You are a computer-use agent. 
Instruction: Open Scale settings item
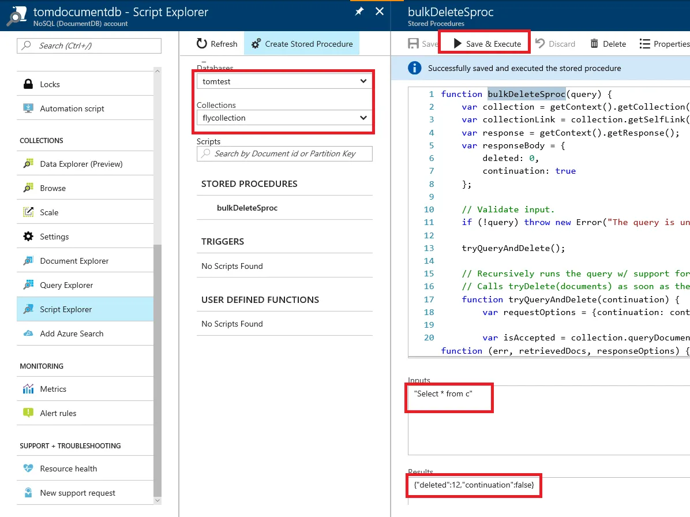coord(85,212)
